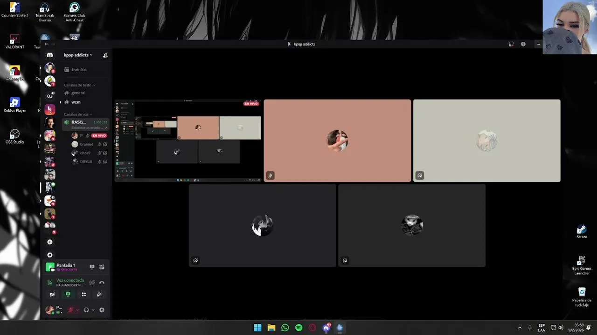Open Steam desktop shortcut
This screenshot has width=597, height=335.
click(582, 232)
